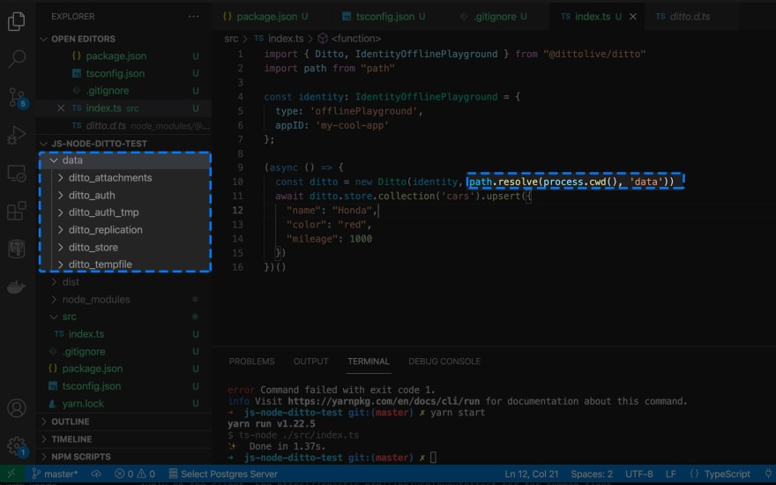Click src in the editor breadcrumb

pyautogui.click(x=231, y=39)
